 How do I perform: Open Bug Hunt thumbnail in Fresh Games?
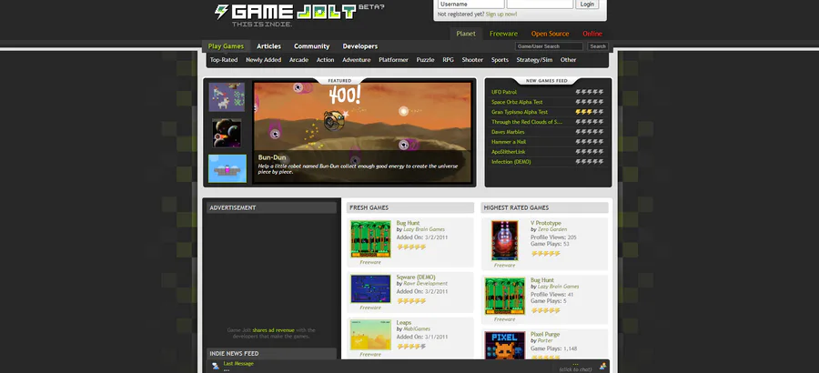(x=370, y=238)
